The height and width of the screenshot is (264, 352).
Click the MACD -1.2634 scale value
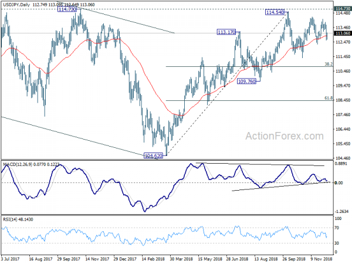pyautogui.click(x=341, y=211)
